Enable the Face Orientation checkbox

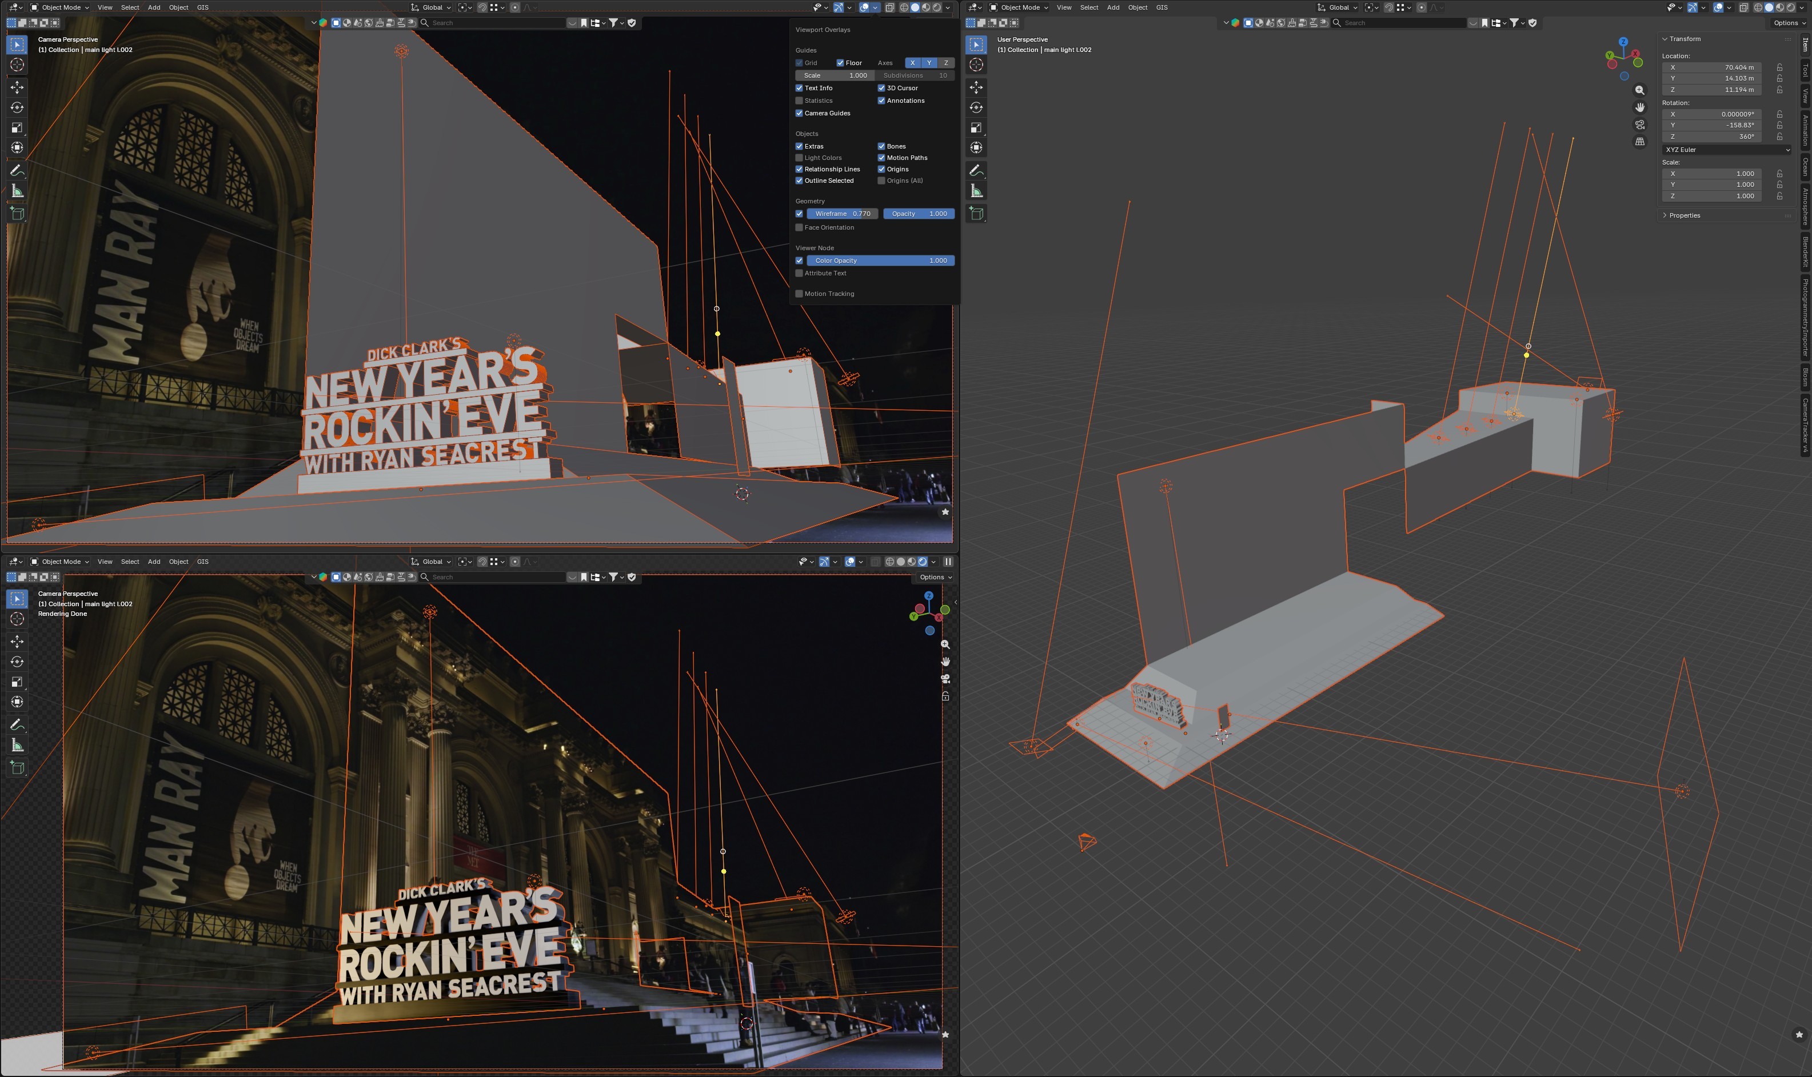(x=799, y=228)
